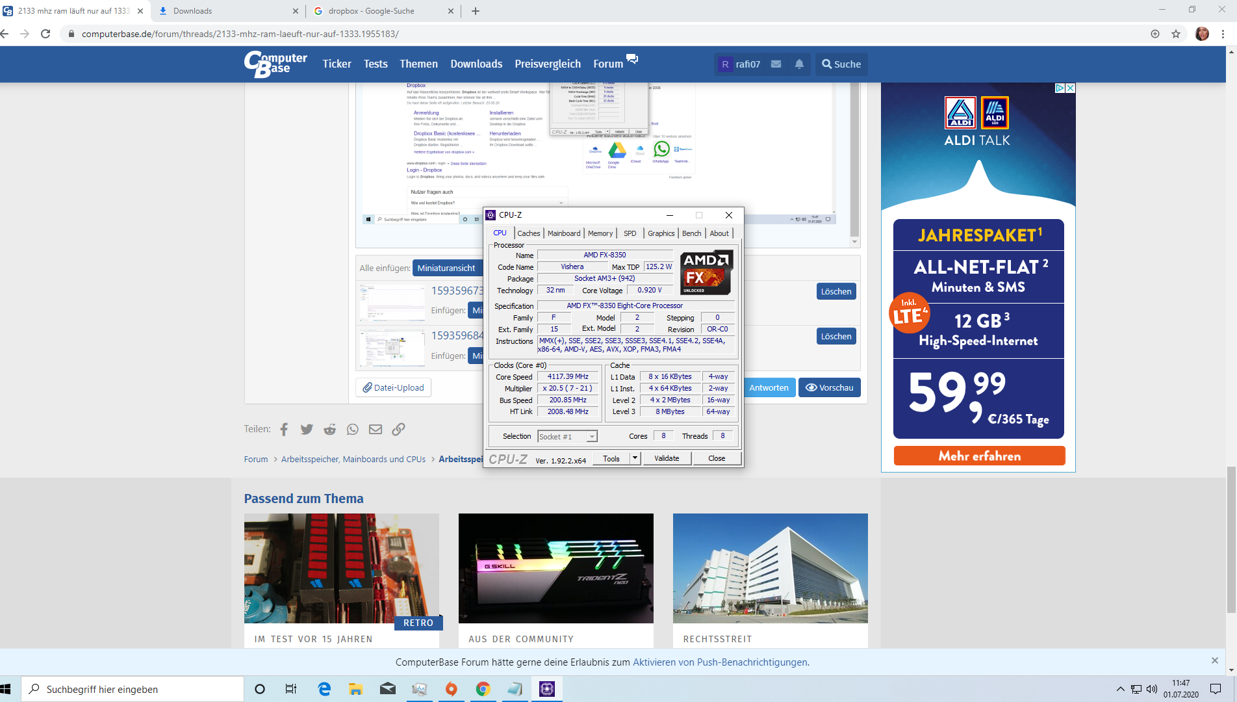The width and height of the screenshot is (1237, 702).
Task: Click the Vorschau preview button
Action: point(830,387)
